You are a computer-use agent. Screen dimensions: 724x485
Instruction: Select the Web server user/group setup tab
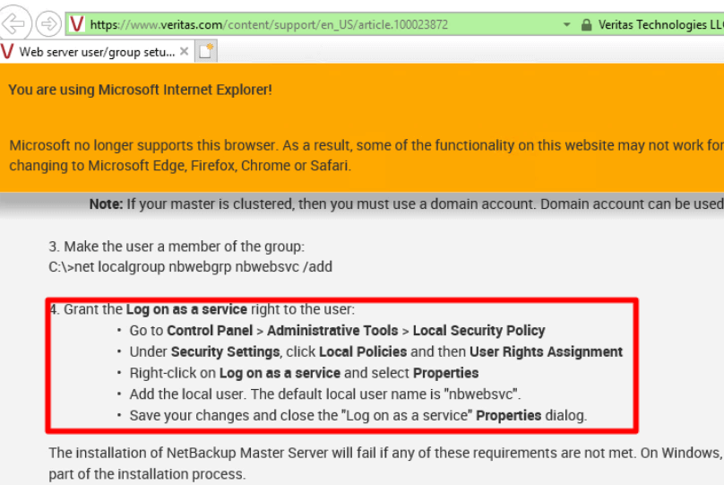pyautogui.click(x=97, y=52)
